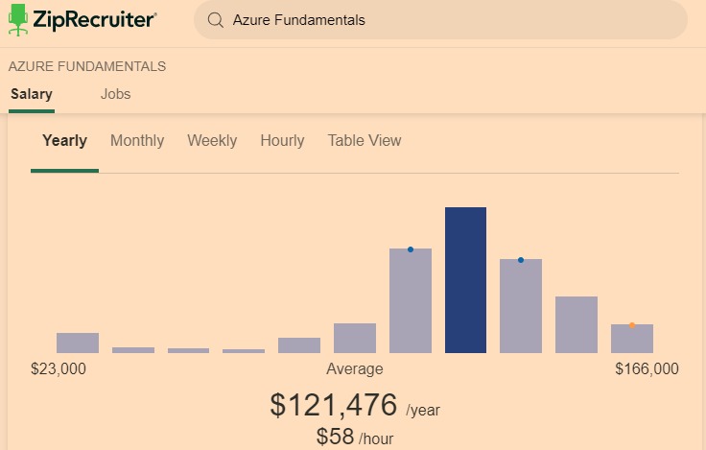This screenshot has width=706, height=450.
Task: Switch to Monthly salary view
Action: click(x=137, y=141)
